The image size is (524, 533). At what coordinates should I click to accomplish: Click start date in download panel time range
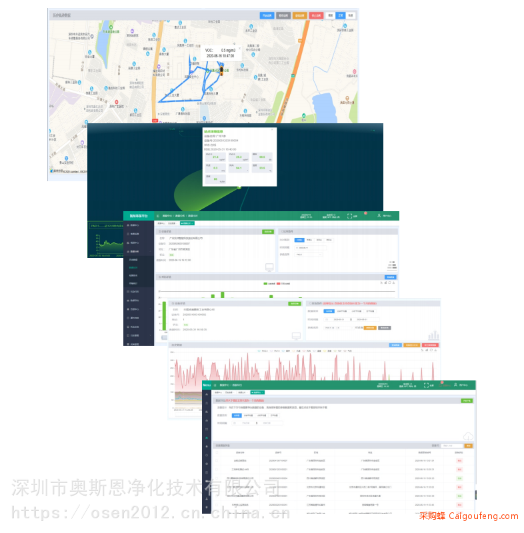(245, 423)
